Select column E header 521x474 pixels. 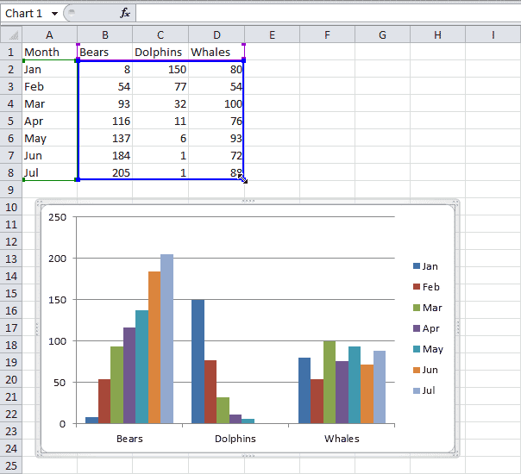coord(272,34)
